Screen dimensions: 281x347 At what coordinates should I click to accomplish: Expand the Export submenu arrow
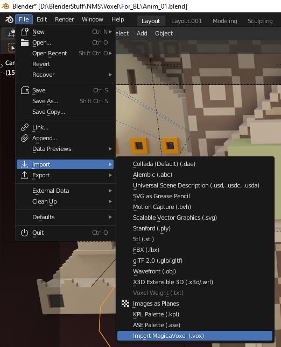click(x=110, y=175)
